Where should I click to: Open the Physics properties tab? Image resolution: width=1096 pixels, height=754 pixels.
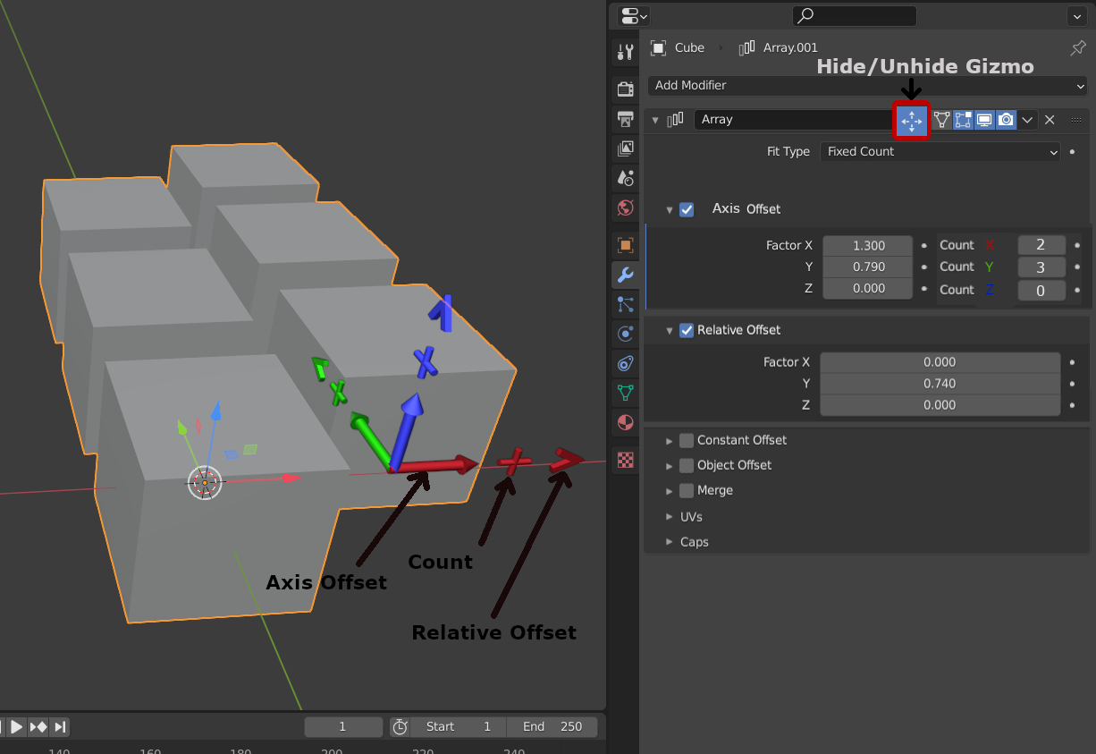tap(626, 335)
